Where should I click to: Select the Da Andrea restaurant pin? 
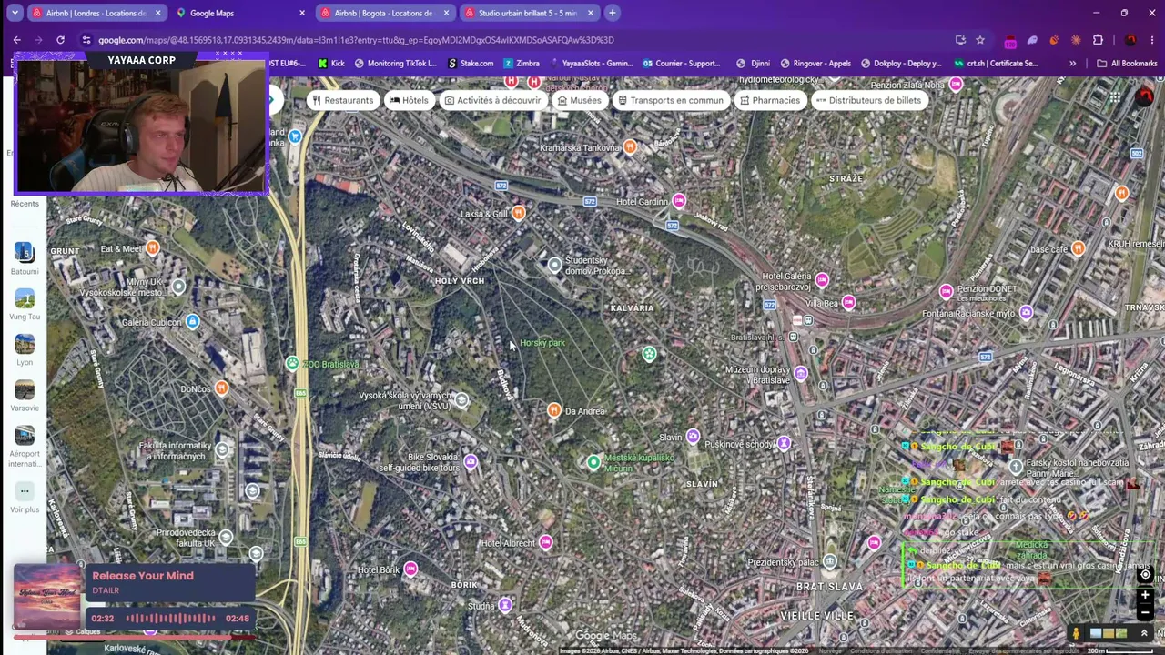[x=553, y=410]
